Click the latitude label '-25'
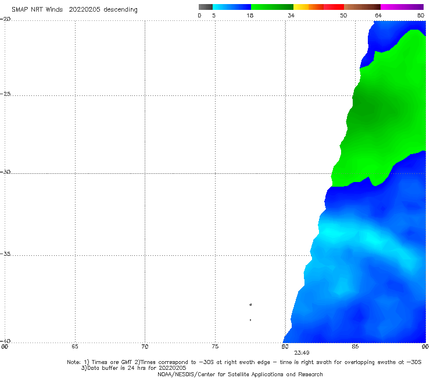Screen dimensions: 430x378 [x=5, y=94]
